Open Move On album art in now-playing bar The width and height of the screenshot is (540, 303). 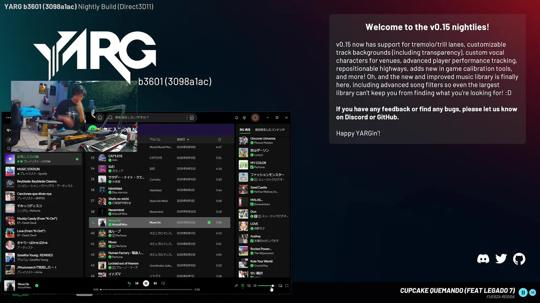pyautogui.click(x=10, y=286)
